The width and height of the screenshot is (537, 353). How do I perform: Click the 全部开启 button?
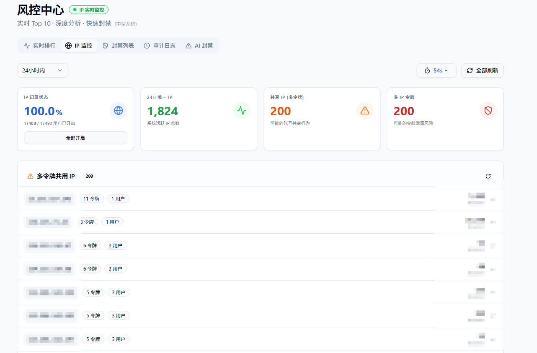[76, 138]
